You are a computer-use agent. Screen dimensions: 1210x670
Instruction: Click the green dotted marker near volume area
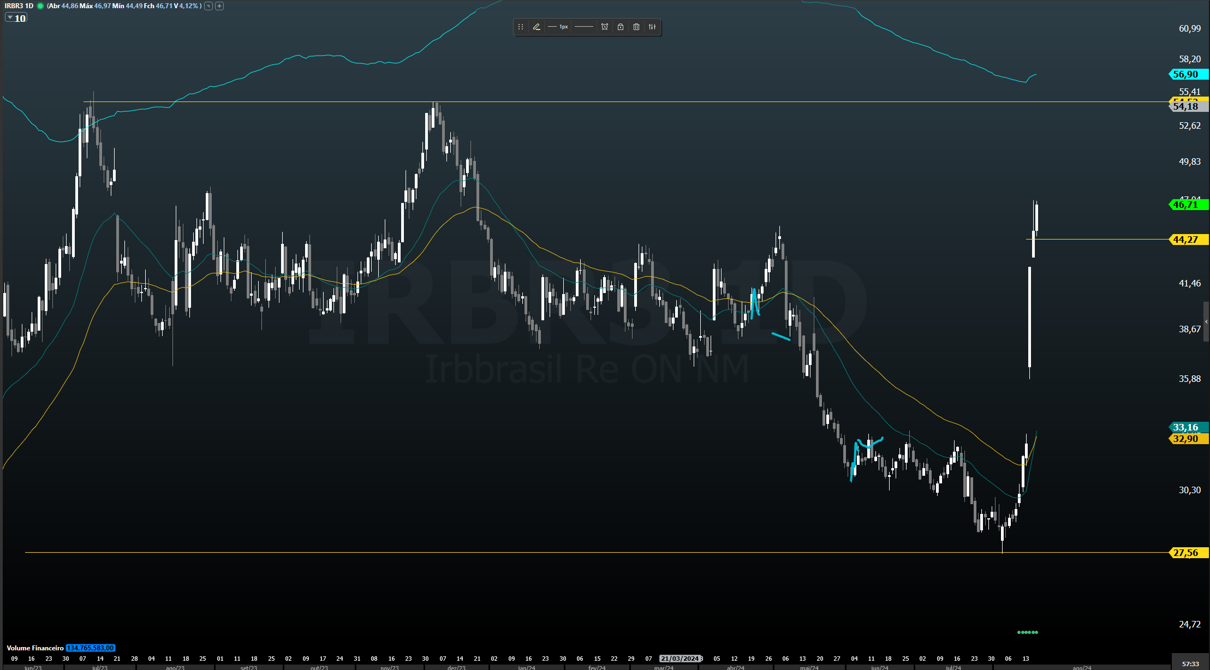tap(1028, 632)
